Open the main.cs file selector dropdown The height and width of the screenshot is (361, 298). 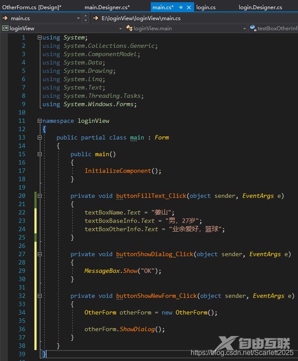point(79,18)
